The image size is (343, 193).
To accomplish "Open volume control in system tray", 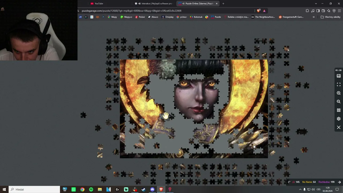I will [x=313, y=190].
